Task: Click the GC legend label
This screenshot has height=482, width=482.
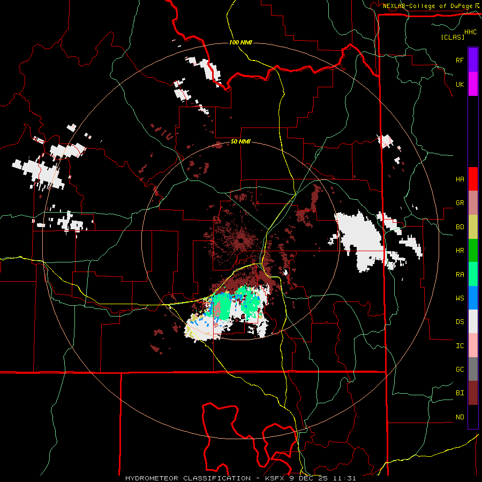Action: pos(460,369)
